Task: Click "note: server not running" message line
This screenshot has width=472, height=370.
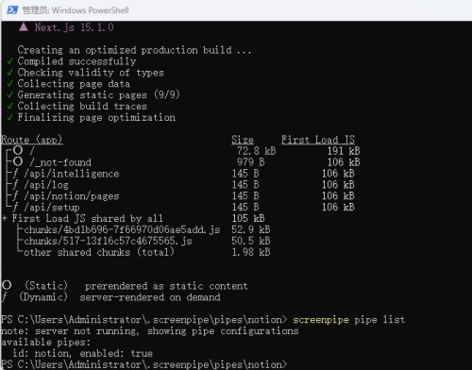Action: pos(150,331)
